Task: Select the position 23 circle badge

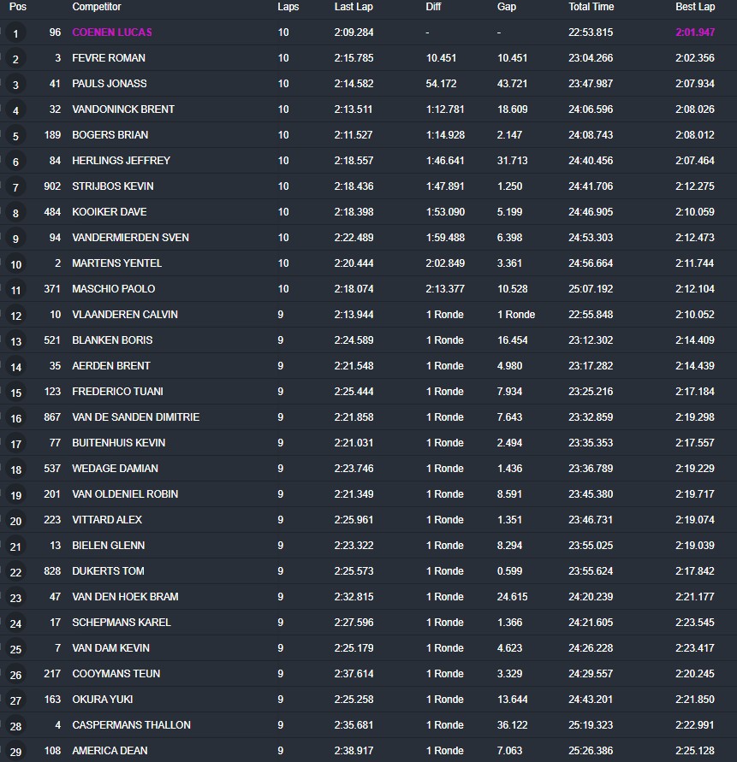Action: [x=16, y=599]
